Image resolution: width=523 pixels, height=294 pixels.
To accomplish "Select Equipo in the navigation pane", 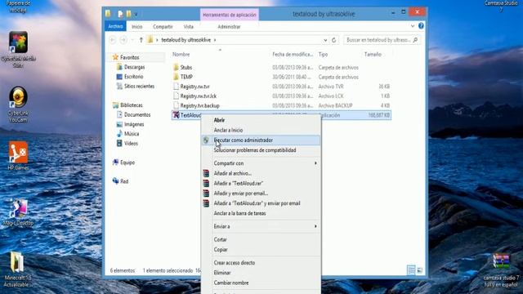I will [127, 163].
